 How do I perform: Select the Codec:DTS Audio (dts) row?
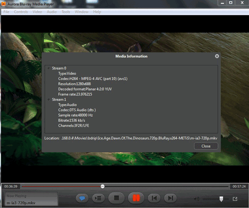(x=77, y=110)
